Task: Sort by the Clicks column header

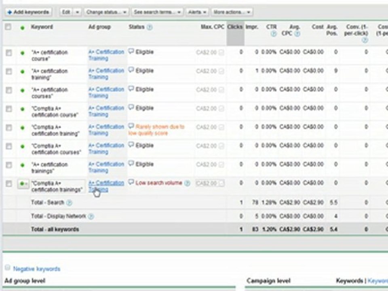Action: [x=235, y=27]
